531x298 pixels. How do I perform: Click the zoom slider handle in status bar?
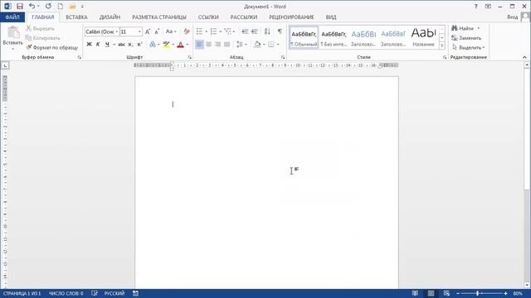click(478, 294)
